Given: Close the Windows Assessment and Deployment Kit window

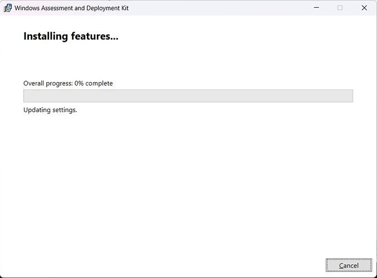Looking at the screenshot, I should pyautogui.click(x=364, y=8).
